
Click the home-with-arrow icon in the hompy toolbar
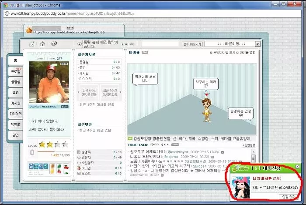tap(31, 44)
